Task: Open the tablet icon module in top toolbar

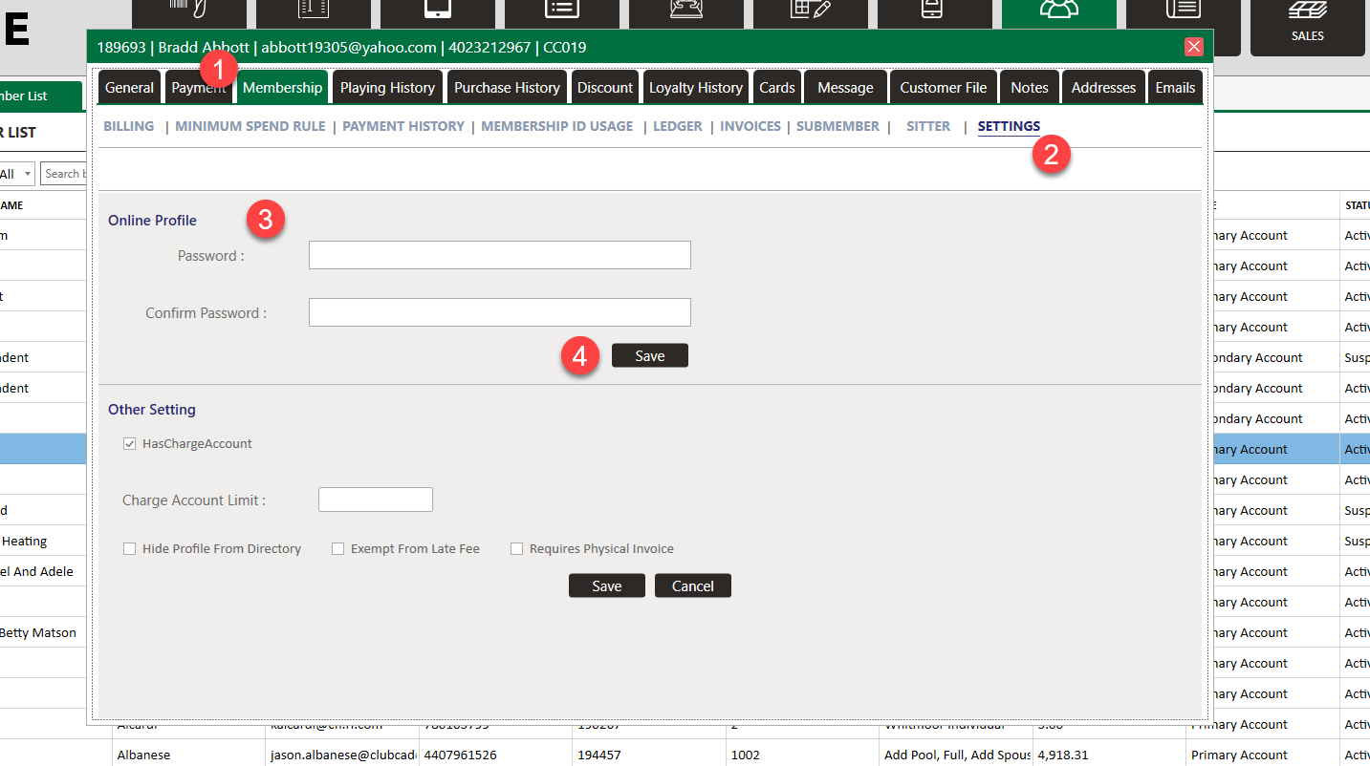Action: tap(437, 11)
